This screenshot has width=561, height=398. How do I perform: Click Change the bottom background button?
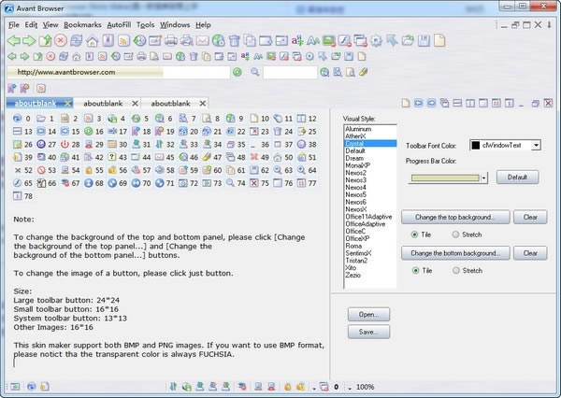click(x=455, y=253)
